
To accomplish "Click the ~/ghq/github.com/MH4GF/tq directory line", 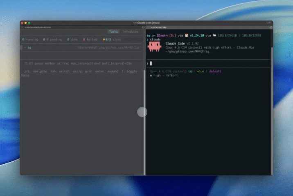I will pos(187,52).
